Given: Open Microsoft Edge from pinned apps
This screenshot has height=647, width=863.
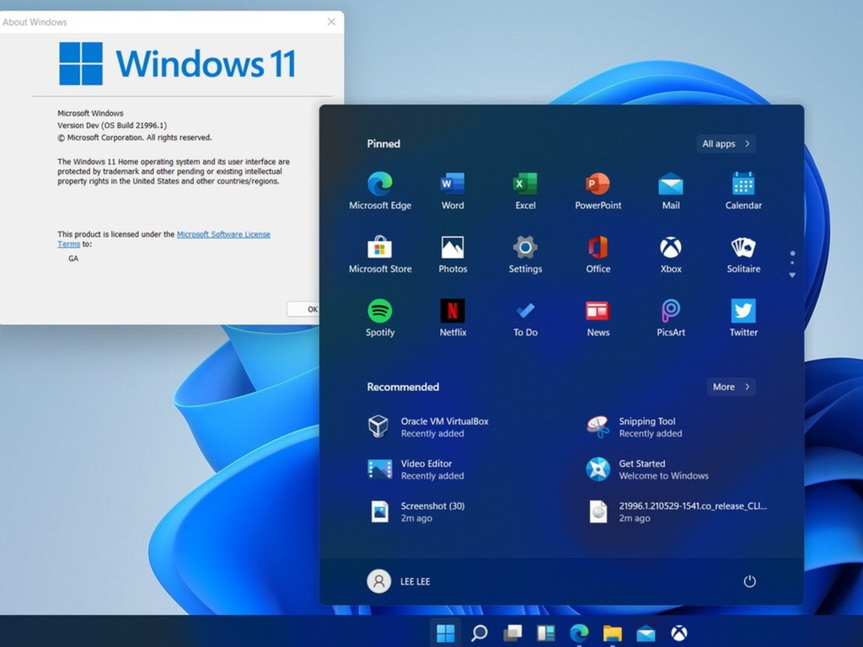Looking at the screenshot, I should (380, 190).
